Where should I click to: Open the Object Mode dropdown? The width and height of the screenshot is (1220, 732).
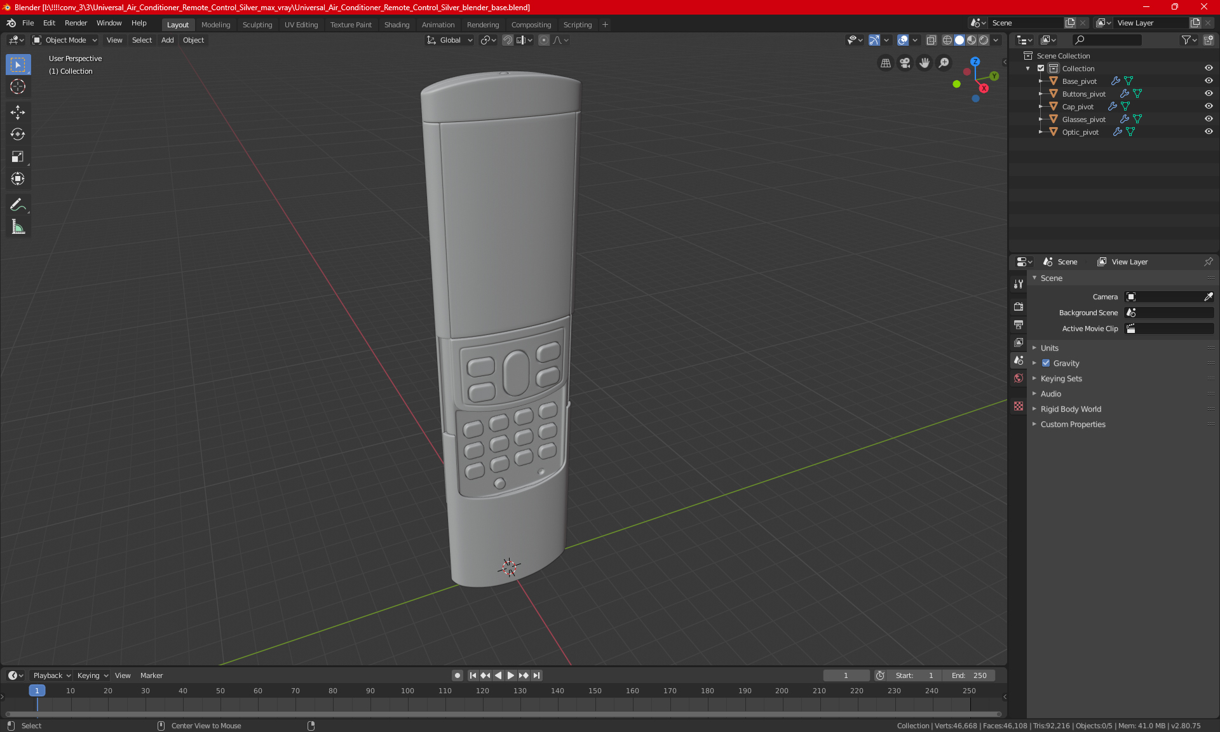coord(64,40)
